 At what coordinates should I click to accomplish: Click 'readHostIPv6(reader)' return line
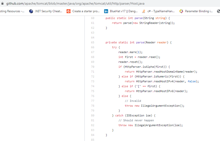pos(156,91)
